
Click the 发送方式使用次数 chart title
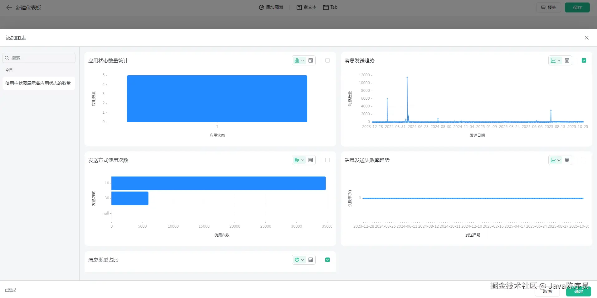point(108,160)
